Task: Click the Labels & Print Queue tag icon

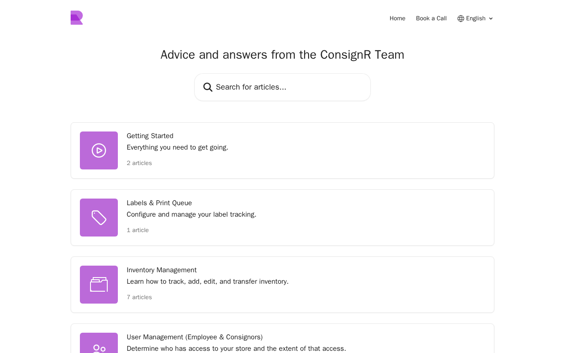Action: pyautogui.click(x=99, y=218)
